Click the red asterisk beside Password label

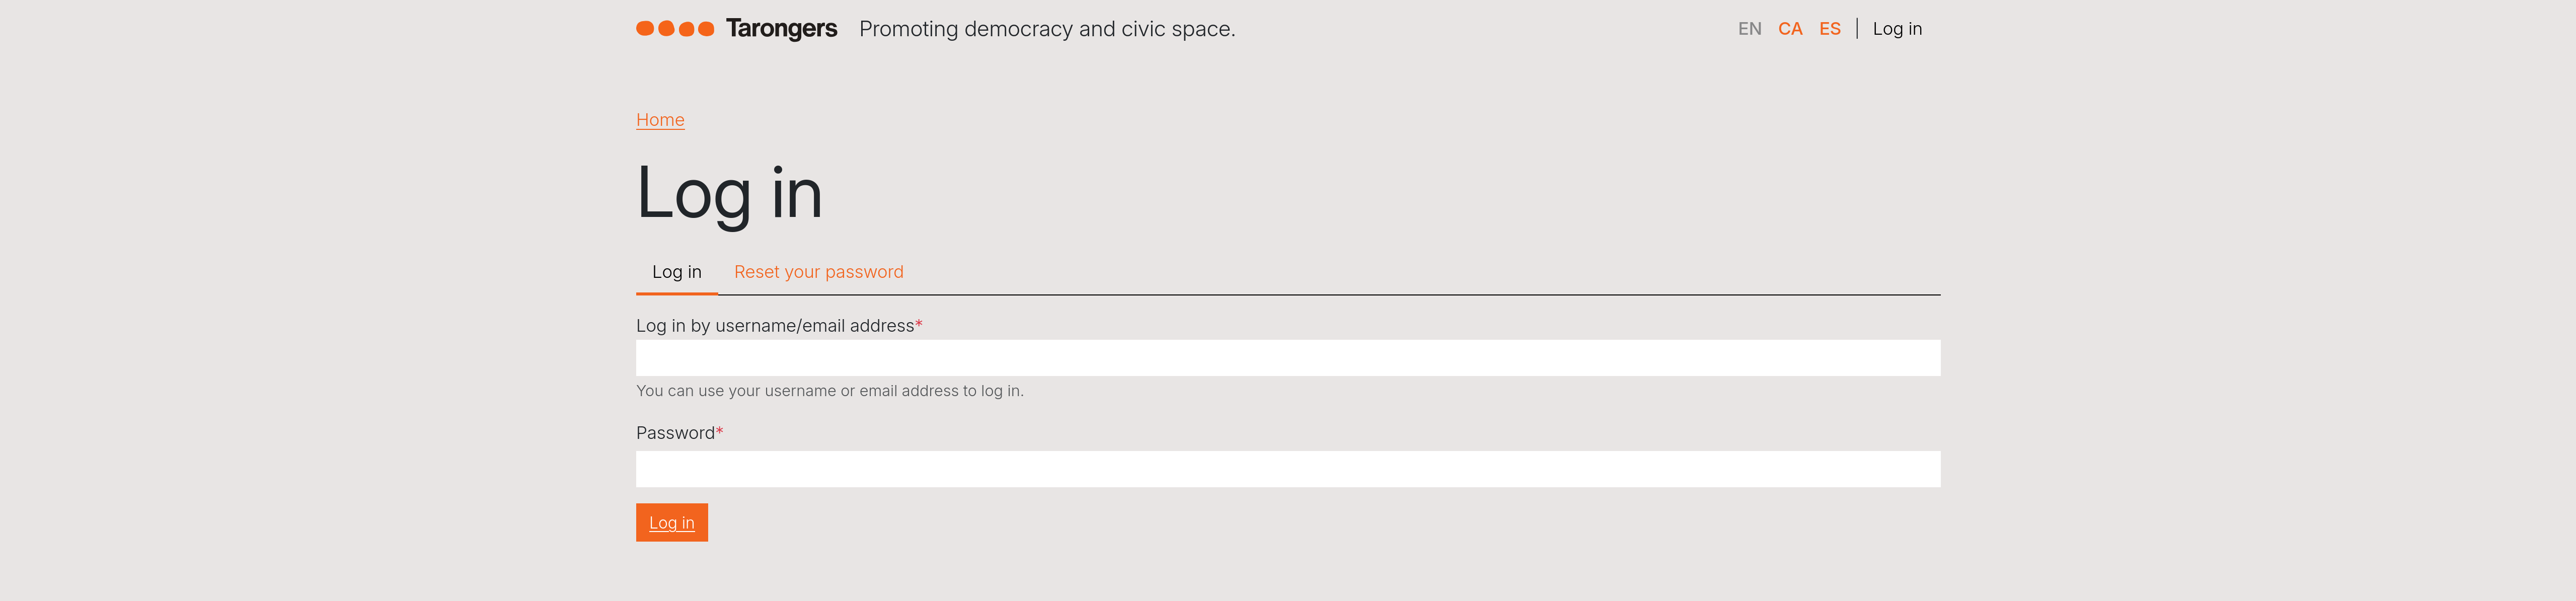[720, 432]
